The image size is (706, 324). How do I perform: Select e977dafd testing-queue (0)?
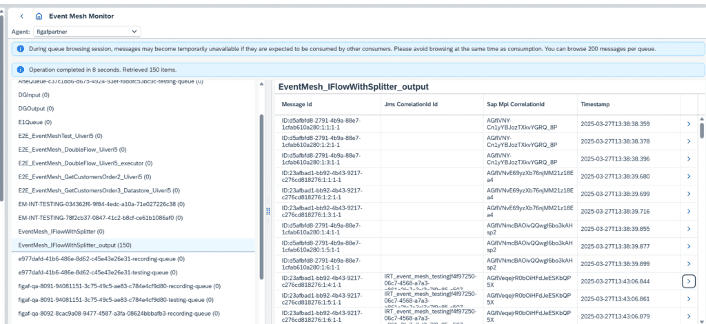[x=133, y=272]
